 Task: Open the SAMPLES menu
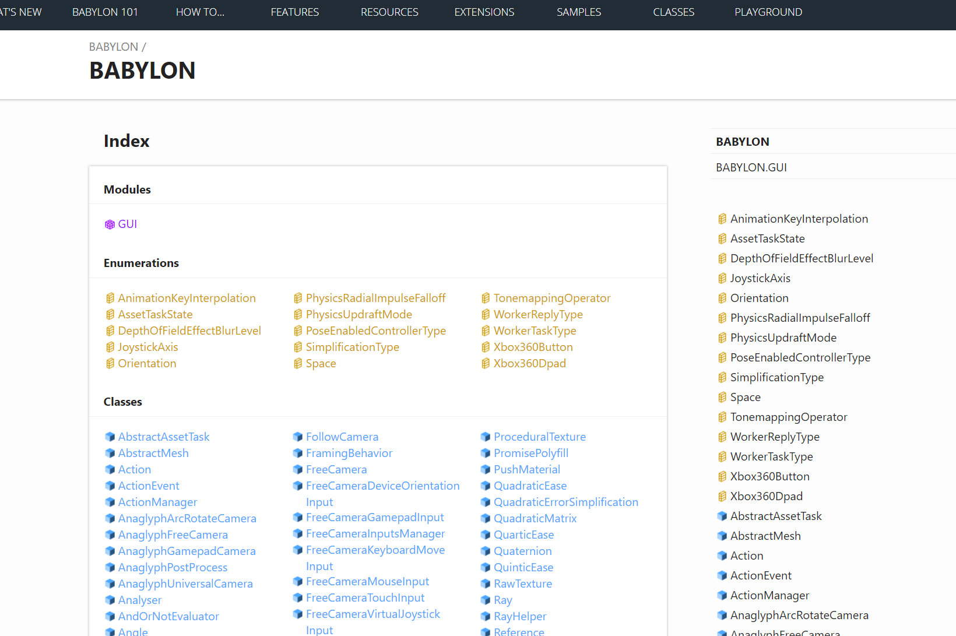coord(579,12)
